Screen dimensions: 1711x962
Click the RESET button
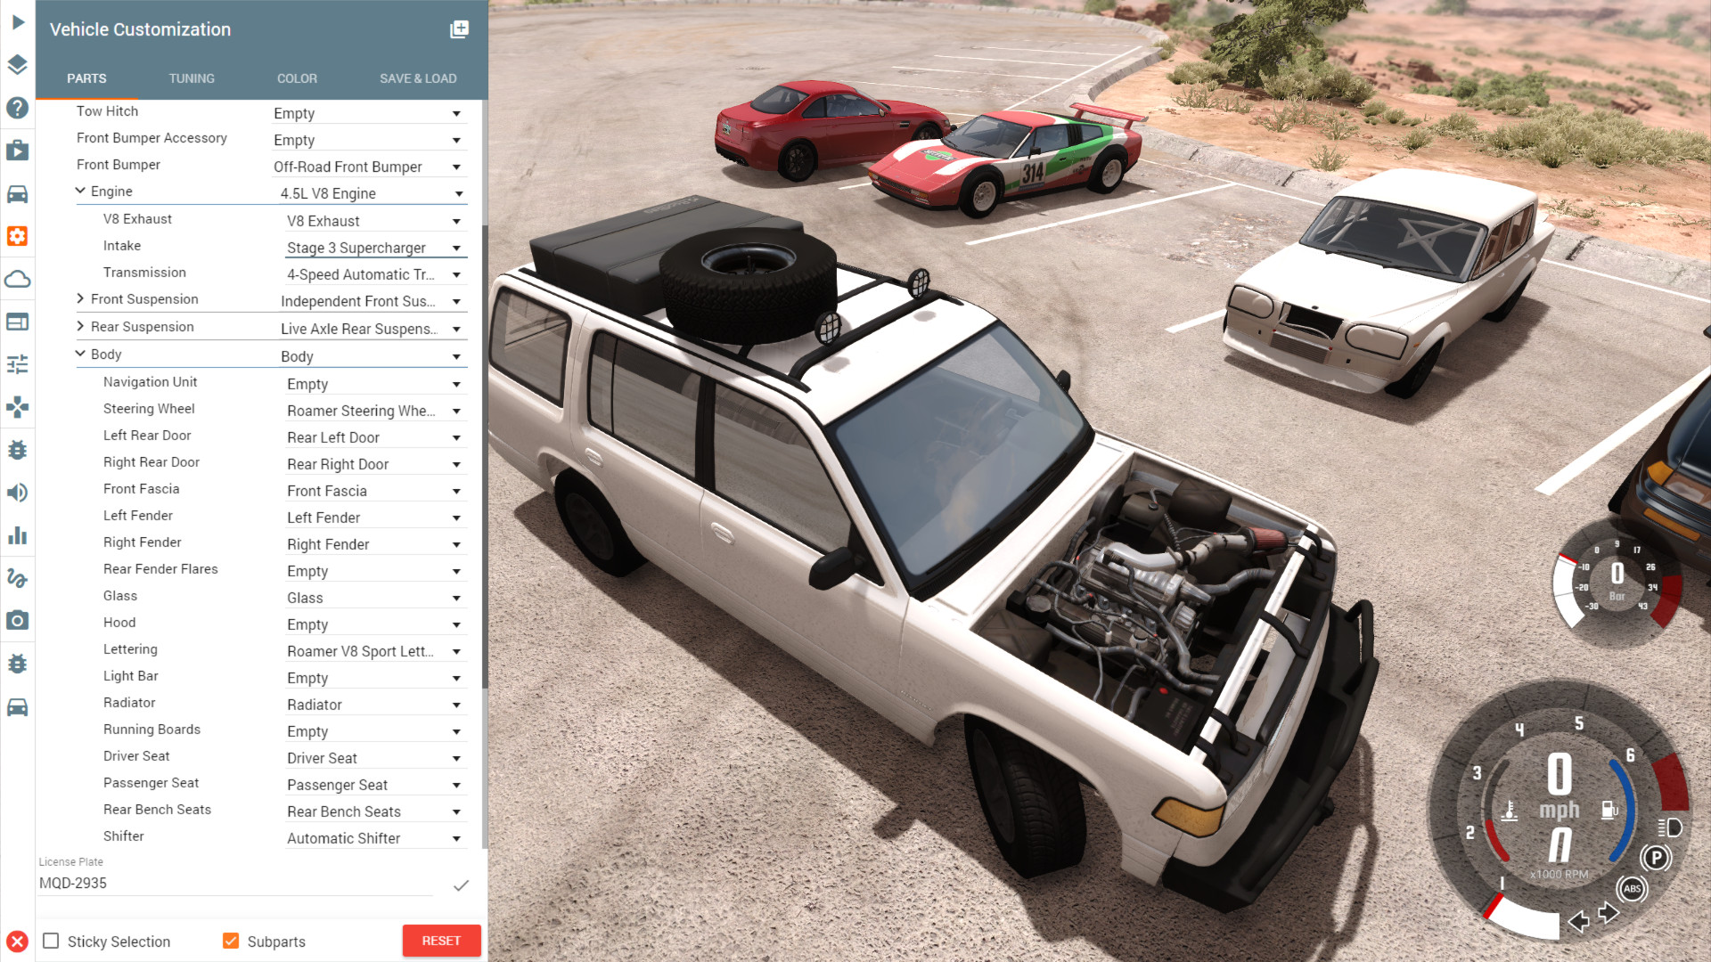coord(438,940)
